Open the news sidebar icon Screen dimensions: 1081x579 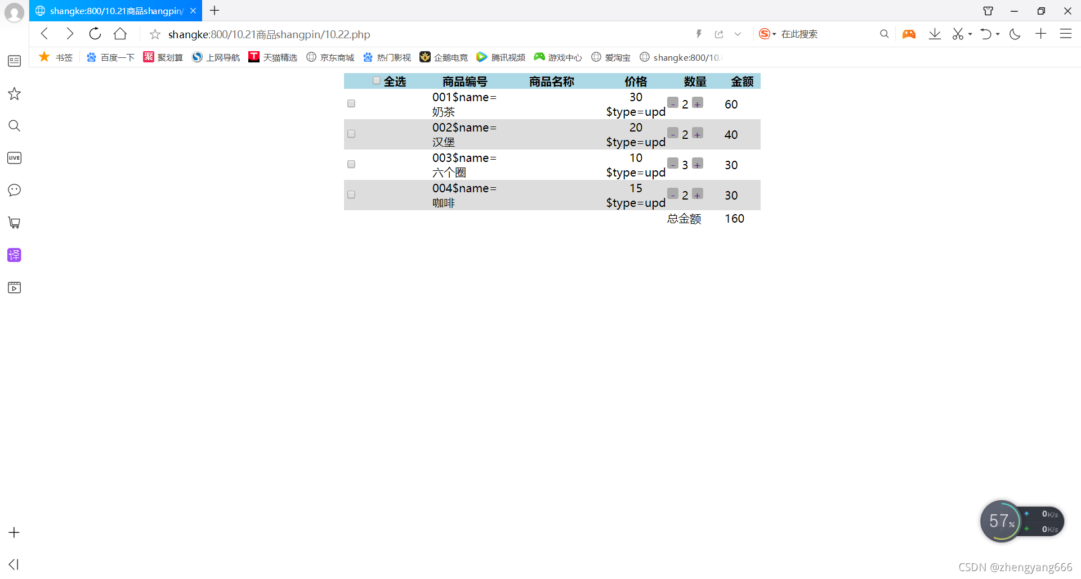[15, 61]
